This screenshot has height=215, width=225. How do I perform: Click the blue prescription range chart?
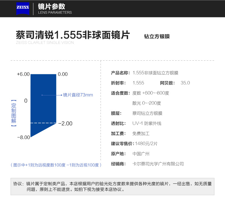(43, 106)
